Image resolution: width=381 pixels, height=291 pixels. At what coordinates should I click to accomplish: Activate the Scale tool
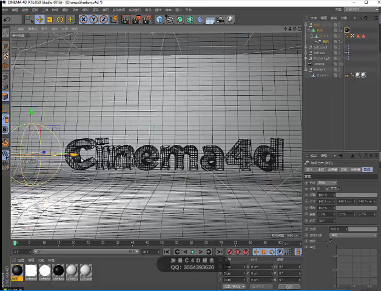tap(50, 19)
